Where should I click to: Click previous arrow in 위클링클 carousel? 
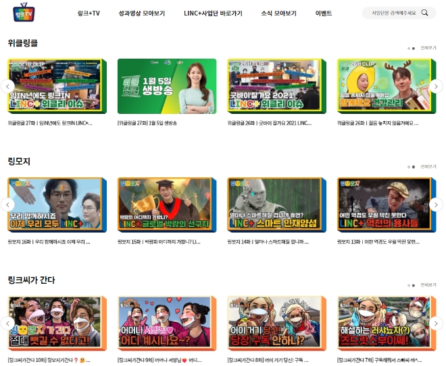point(8,86)
